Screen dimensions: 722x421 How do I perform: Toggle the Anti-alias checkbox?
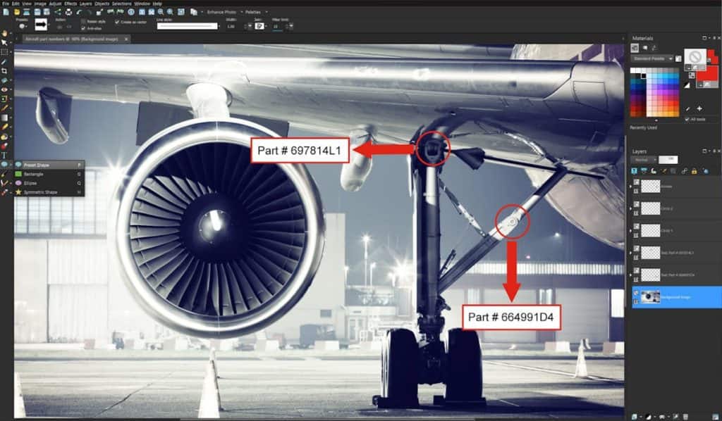(x=83, y=28)
